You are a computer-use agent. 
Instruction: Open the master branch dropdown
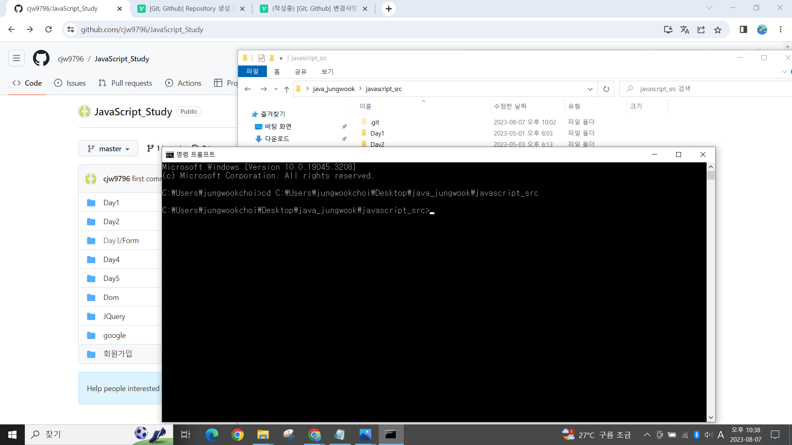[x=108, y=148]
